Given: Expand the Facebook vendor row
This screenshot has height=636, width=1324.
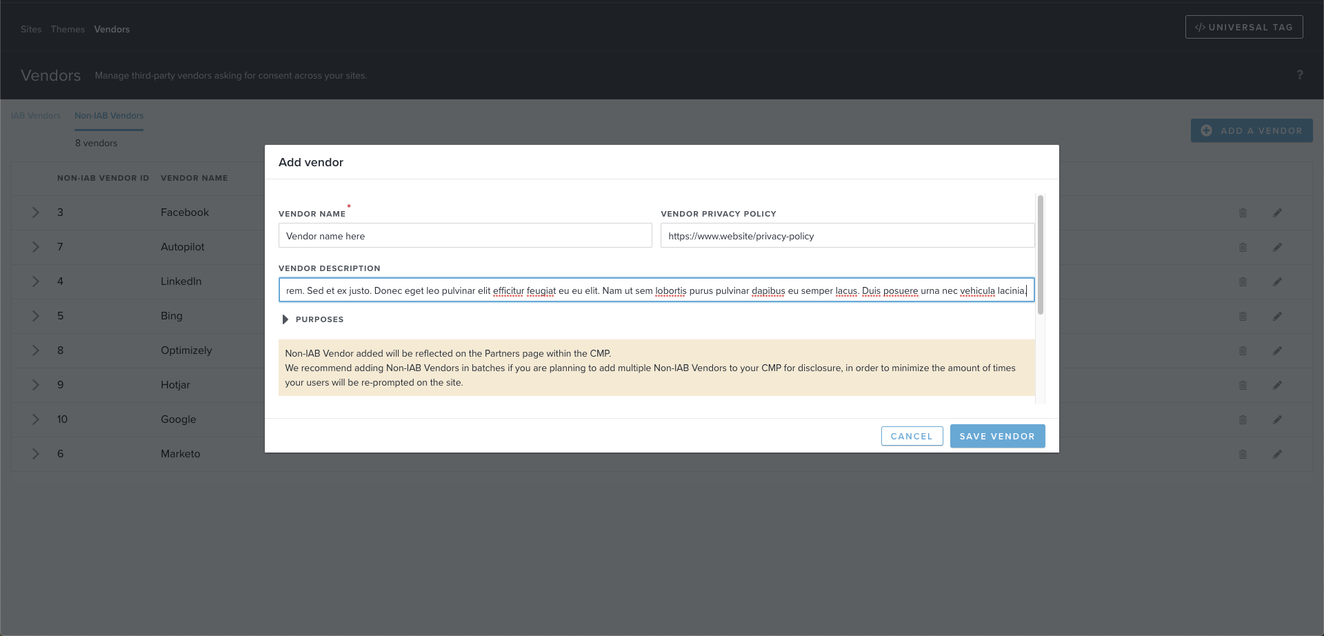Looking at the screenshot, I should 36,212.
